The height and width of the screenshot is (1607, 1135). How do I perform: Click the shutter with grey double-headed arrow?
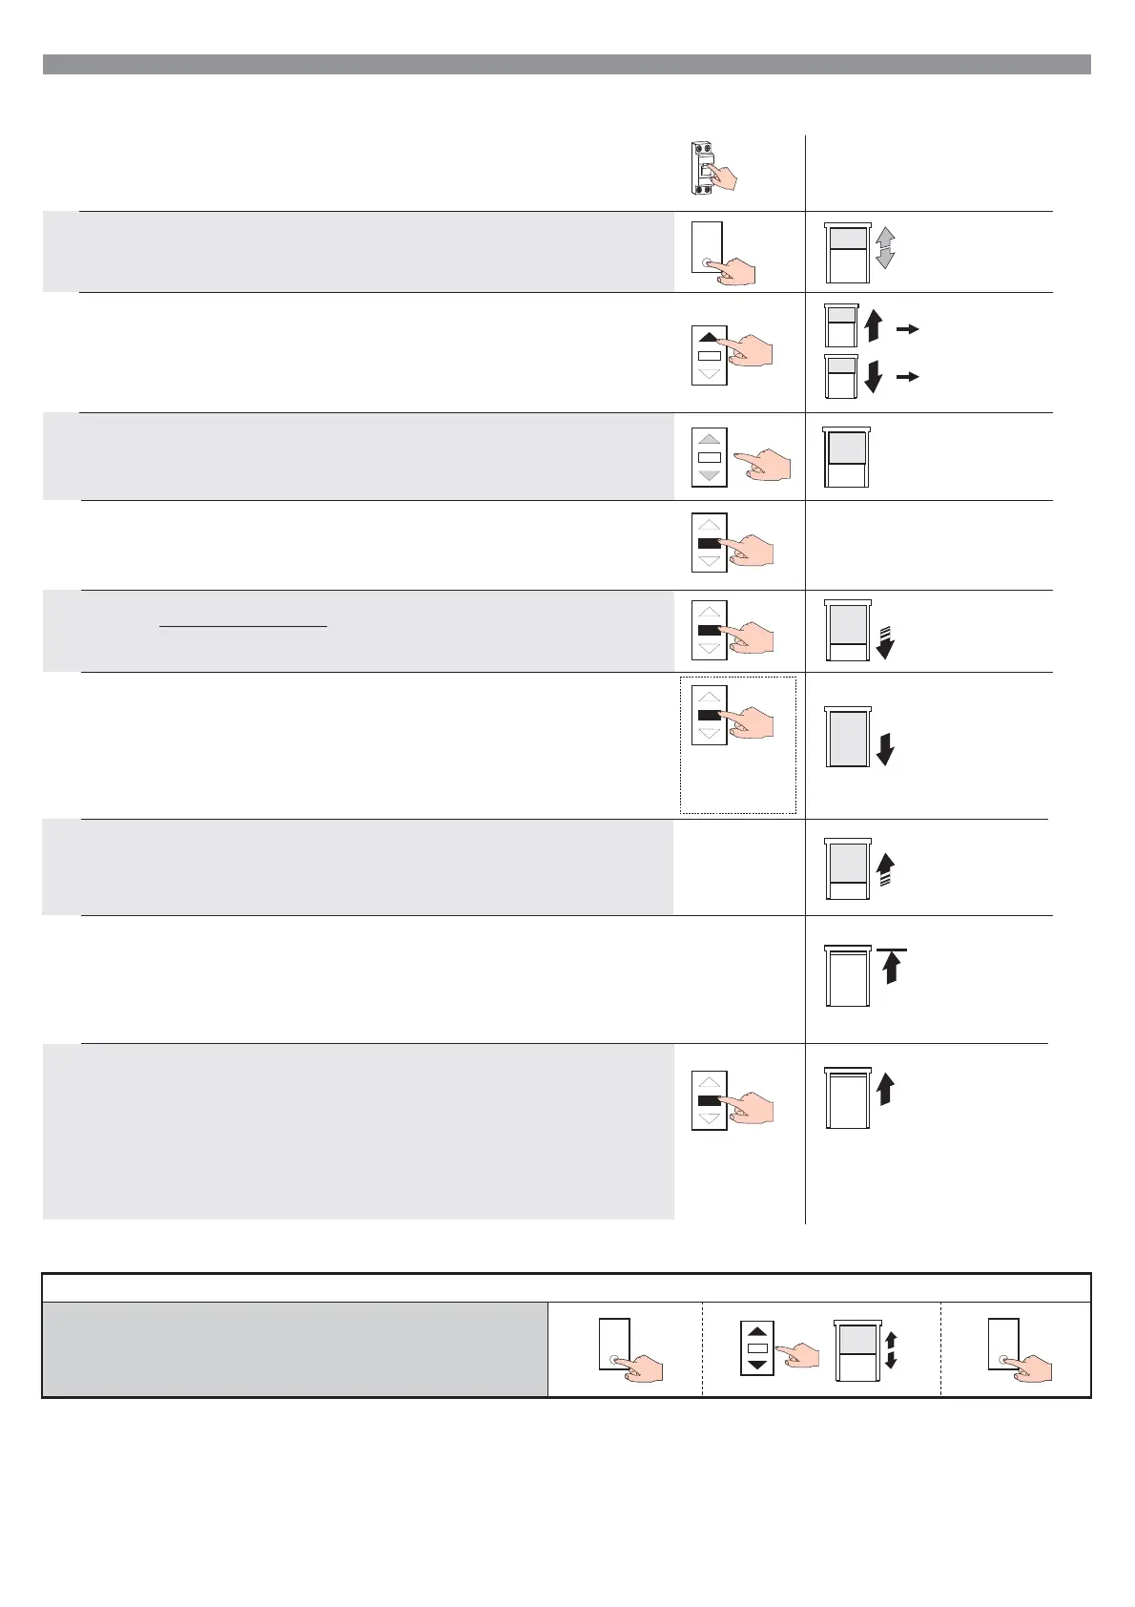pyautogui.click(x=860, y=251)
